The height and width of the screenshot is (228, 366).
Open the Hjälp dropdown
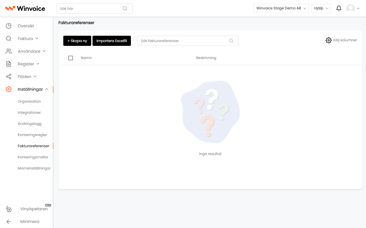coord(321,8)
